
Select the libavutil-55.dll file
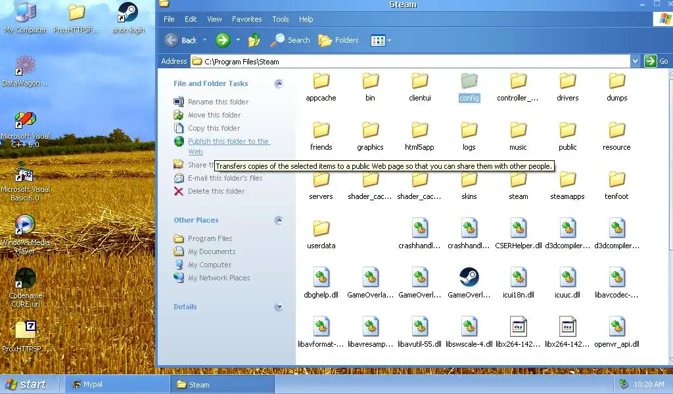[x=420, y=333]
